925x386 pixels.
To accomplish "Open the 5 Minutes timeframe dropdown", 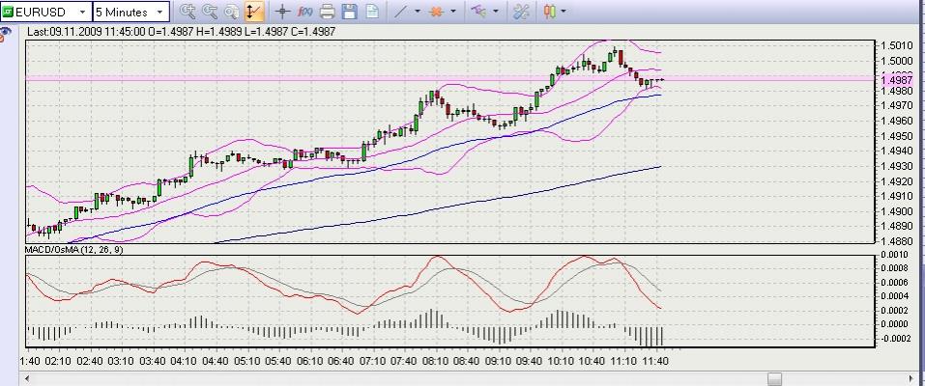I will click(x=160, y=13).
